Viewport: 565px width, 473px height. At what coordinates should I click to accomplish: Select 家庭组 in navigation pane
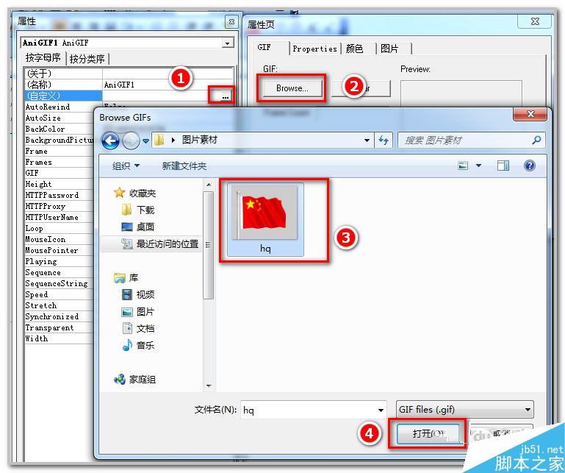coord(134,379)
